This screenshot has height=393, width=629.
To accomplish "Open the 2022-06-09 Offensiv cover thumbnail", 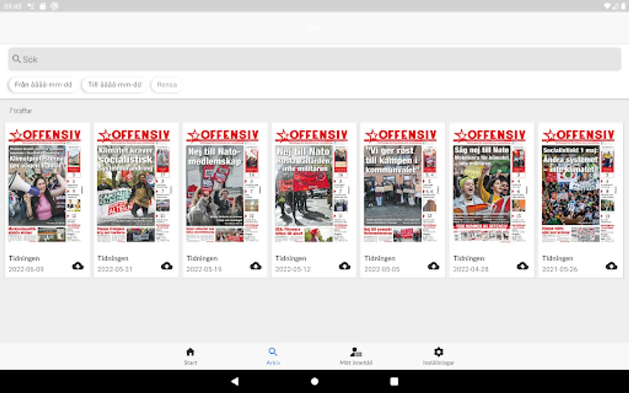I will pos(45,186).
